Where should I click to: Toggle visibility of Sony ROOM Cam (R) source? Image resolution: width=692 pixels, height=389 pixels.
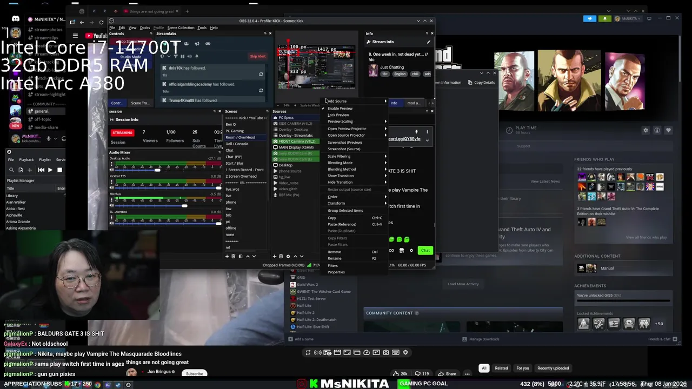275,153
